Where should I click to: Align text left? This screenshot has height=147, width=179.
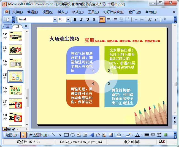coord(102,20)
